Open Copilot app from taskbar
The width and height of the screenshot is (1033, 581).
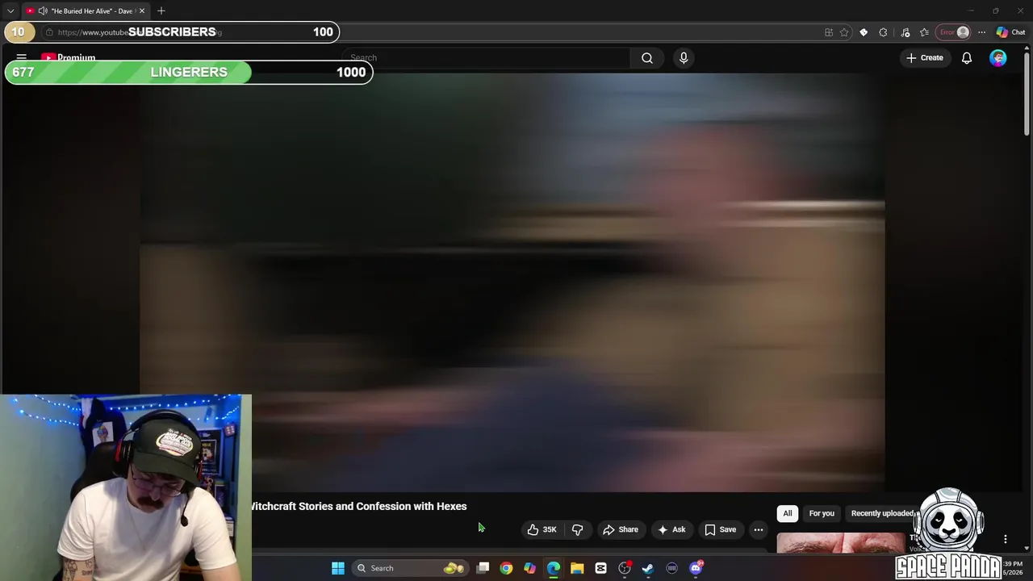(x=529, y=568)
